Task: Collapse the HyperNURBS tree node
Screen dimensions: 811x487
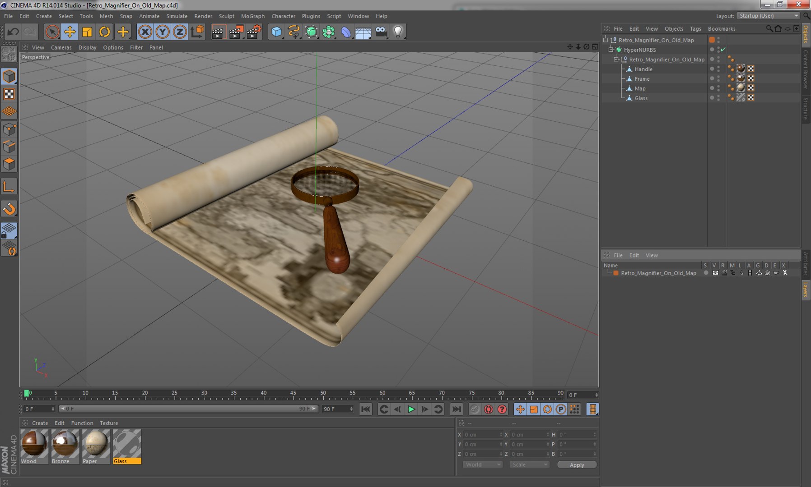Action: [x=611, y=50]
